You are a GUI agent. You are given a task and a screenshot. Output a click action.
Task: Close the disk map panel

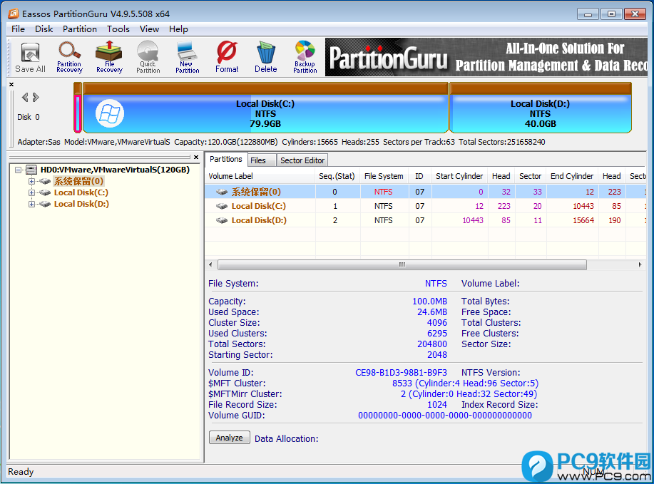[11, 84]
